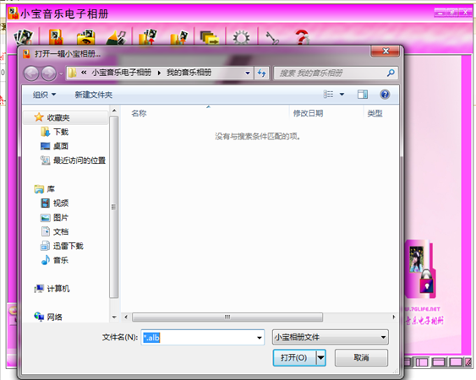The image size is (476, 380).
Task: Open recent locations dropdown beside nav arrows
Action: click(x=61, y=73)
